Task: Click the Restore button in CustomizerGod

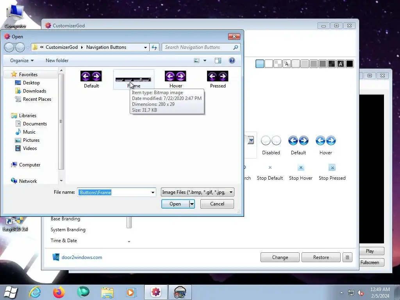Action: pyautogui.click(x=321, y=257)
